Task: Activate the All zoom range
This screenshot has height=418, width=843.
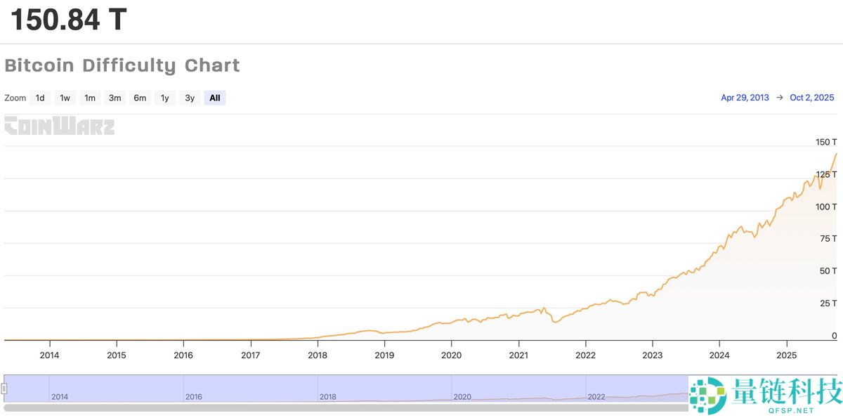Action: [214, 98]
